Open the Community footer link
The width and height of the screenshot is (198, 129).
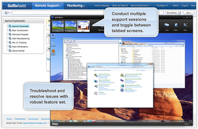tap(33, 119)
